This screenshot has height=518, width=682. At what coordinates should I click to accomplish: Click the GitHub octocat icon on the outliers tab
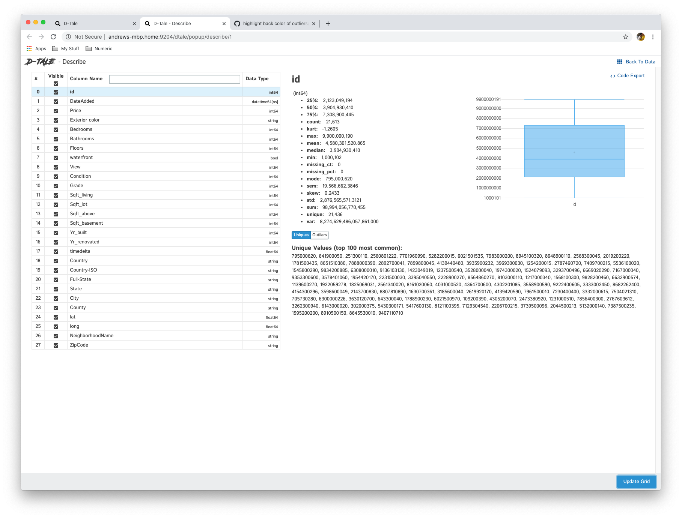coord(237,23)
